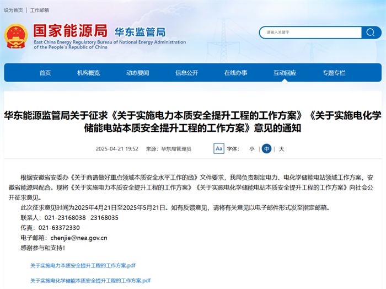386x289 pixels.
Task: Go to 动态要闻 section
Action: pyautogui.click(x=137, y=73)
